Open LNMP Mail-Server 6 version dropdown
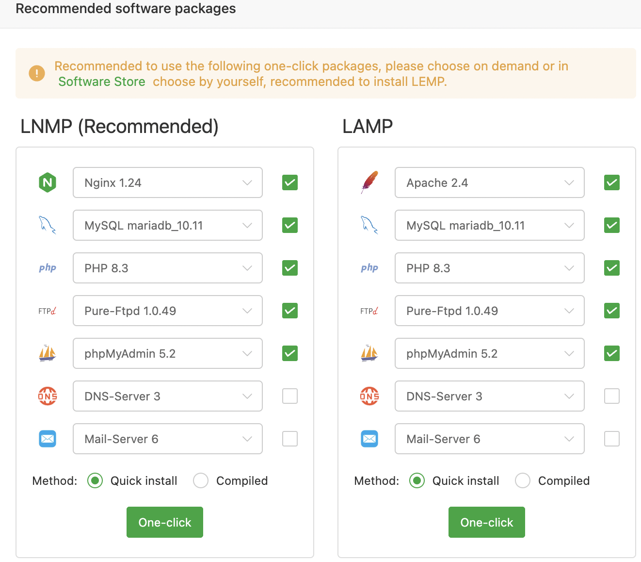Viewport: 641px width, 562px height. pyautogui.click(x=168, y=439)
